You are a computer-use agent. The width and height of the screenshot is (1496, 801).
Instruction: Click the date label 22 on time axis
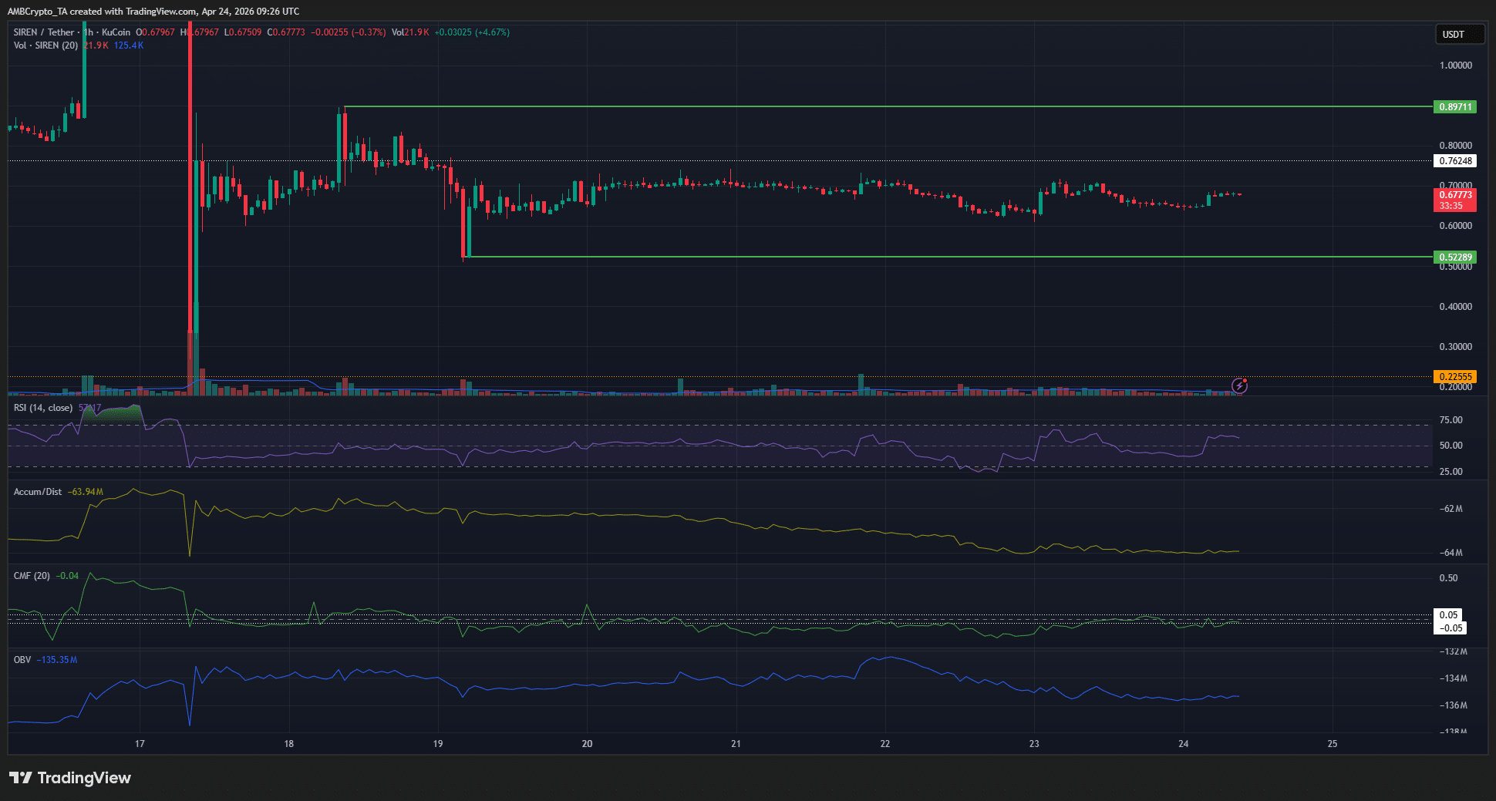[885, 743]
